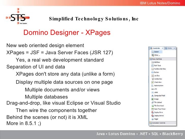
Task: Click the 'XPages = JSF = Java Server Faces' line
Action: coord(60,52)
